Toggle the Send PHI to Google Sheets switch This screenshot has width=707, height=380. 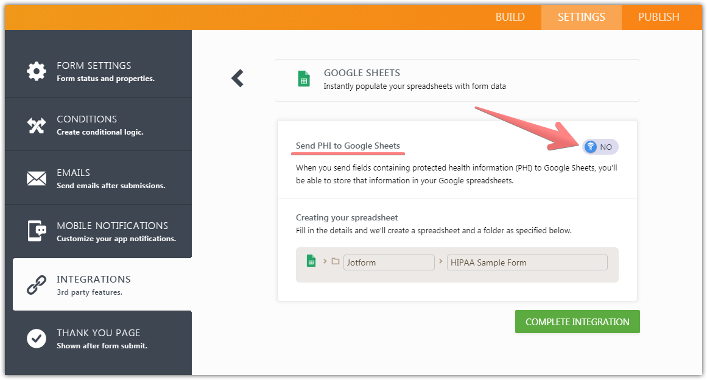pos(600,147)
